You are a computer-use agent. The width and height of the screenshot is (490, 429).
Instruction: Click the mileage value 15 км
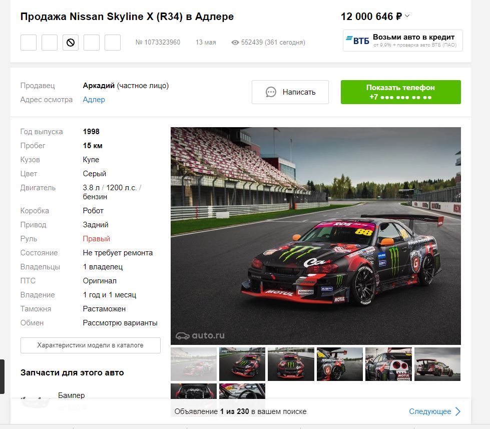click(93, 146)
